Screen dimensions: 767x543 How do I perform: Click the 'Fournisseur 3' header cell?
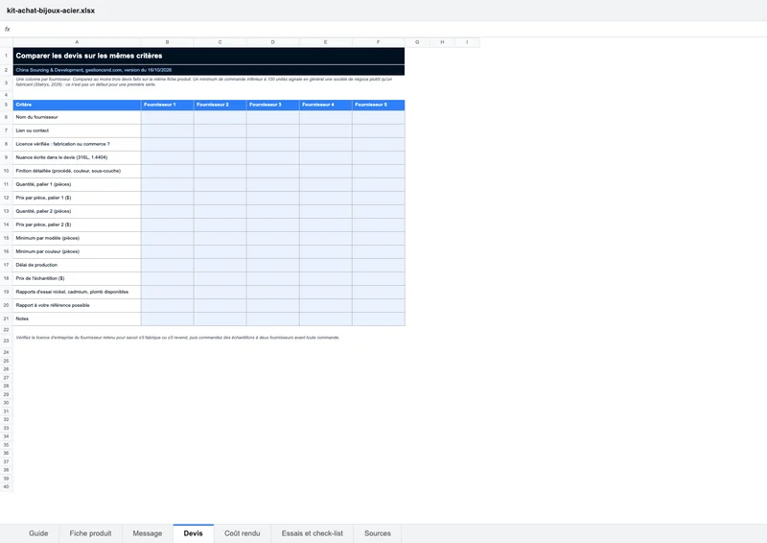point(273,105)
